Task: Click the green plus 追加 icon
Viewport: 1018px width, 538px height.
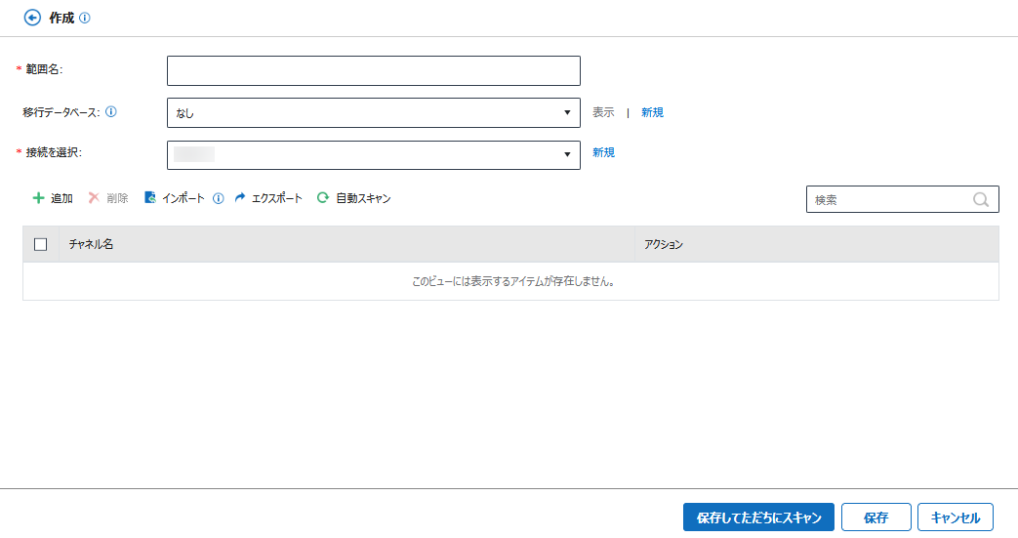Action: 38,197
